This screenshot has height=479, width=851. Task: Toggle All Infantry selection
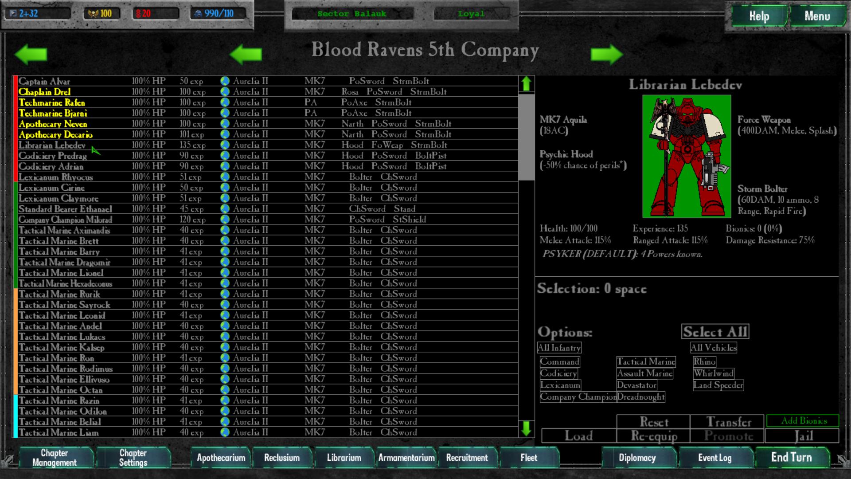[x=559, y=348]
